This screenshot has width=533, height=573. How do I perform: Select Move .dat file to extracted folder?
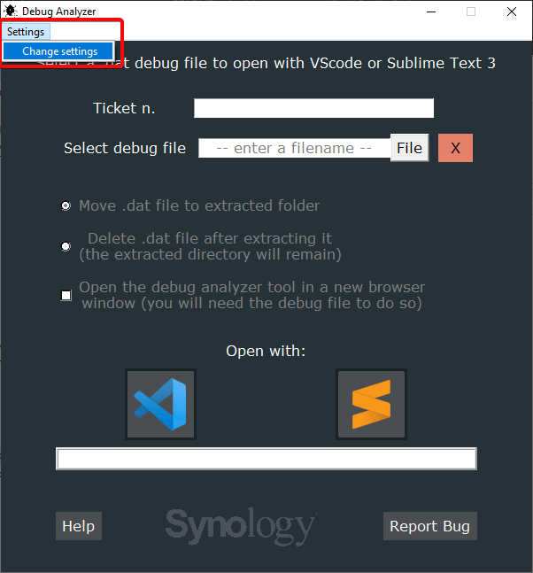pyautogui.click(x=66, y=205)
